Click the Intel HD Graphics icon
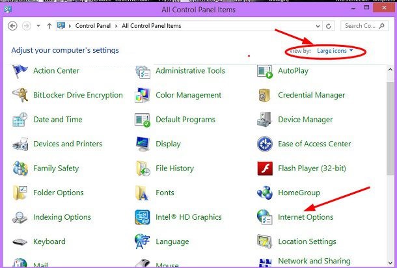The image size is (397, 268). pyautogui.click(x=143, y=217)
